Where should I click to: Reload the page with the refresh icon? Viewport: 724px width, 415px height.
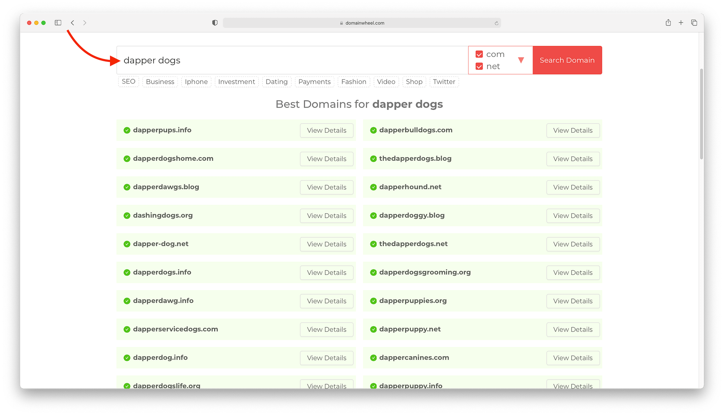(x=496, y=23)
